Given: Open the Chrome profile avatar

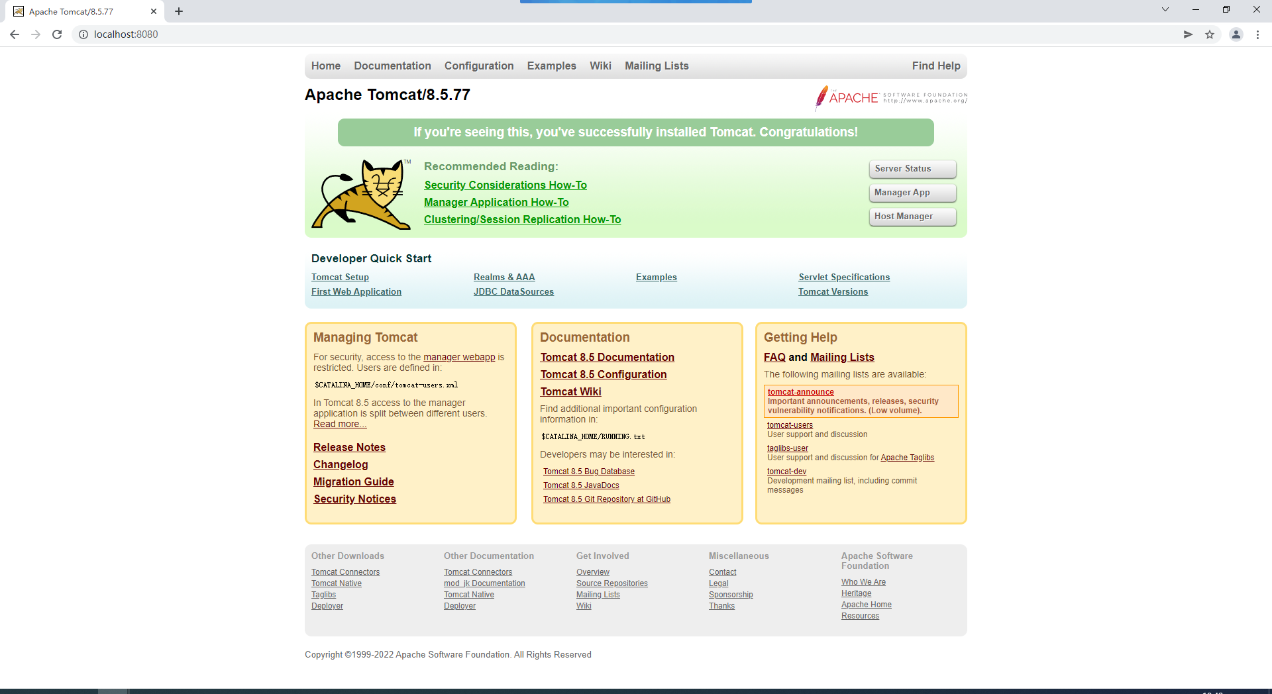Looking at the screenshot, I should [1236, 34].
